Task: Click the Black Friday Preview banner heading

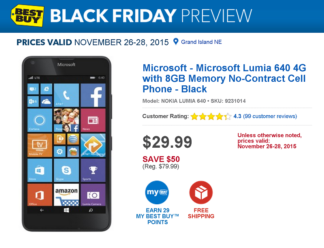Action: pyautogui.click(x=151, y=16)
